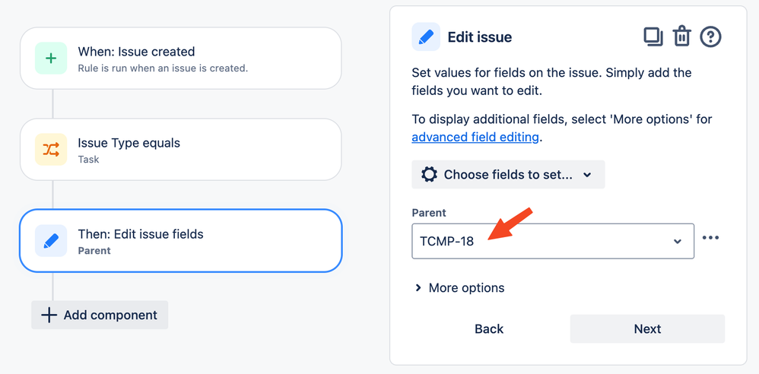Click the Add component button
759x374 pixels.
point(100,315)
